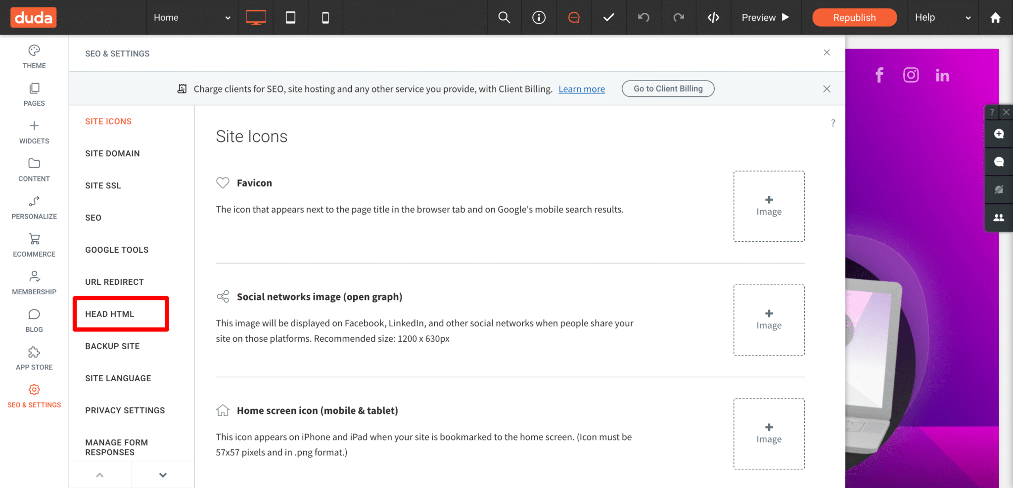Open the Home page selector dropdown
The height and width of the screenshot is (488, 1013).
[192, 17]
